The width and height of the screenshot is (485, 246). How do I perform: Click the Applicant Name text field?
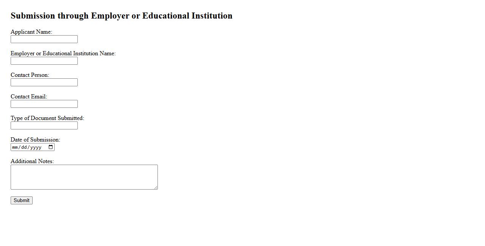click(x=44, y=39)
